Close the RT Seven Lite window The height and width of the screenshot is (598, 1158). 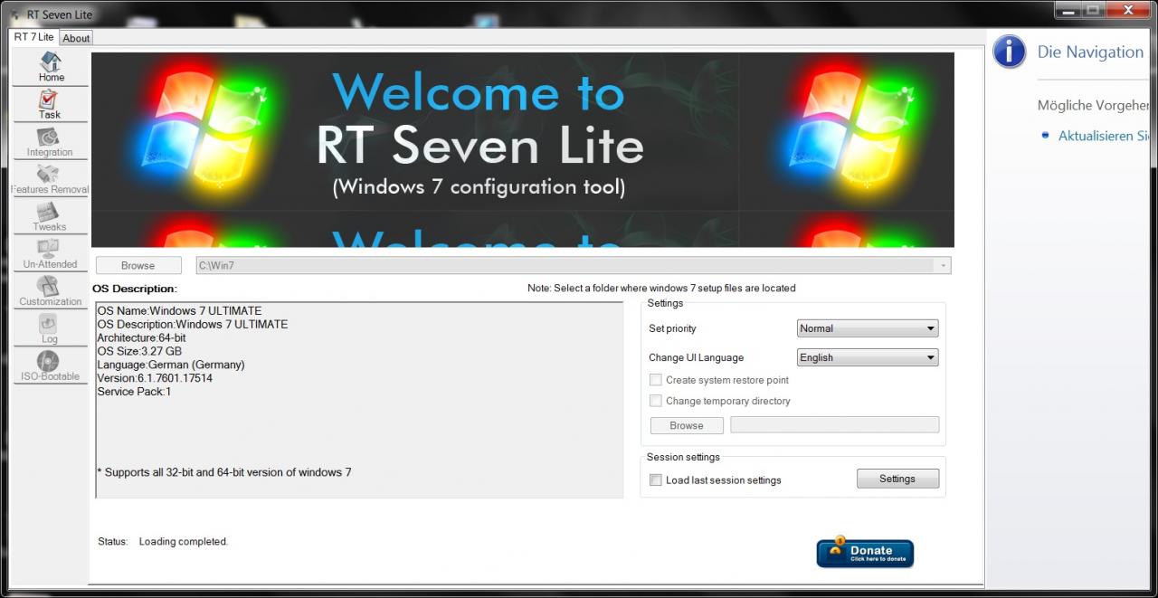pos(1126,10)
